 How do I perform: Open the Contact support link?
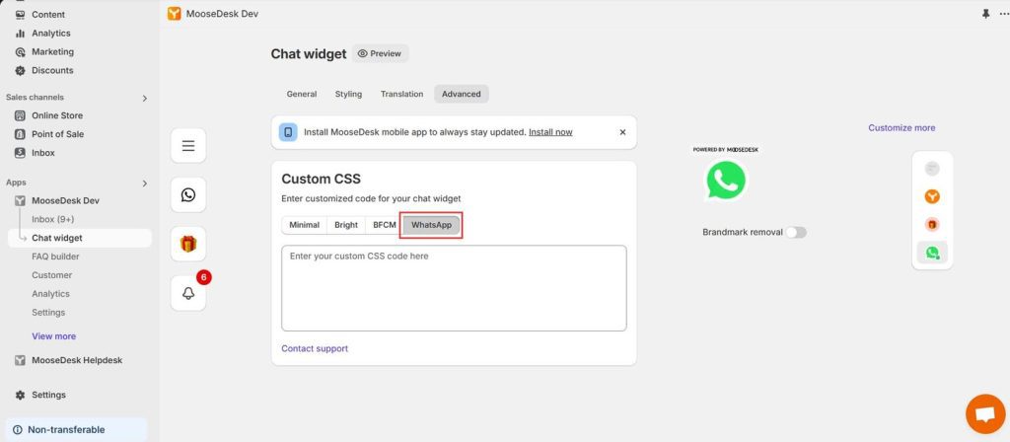[x=315, y=348]
